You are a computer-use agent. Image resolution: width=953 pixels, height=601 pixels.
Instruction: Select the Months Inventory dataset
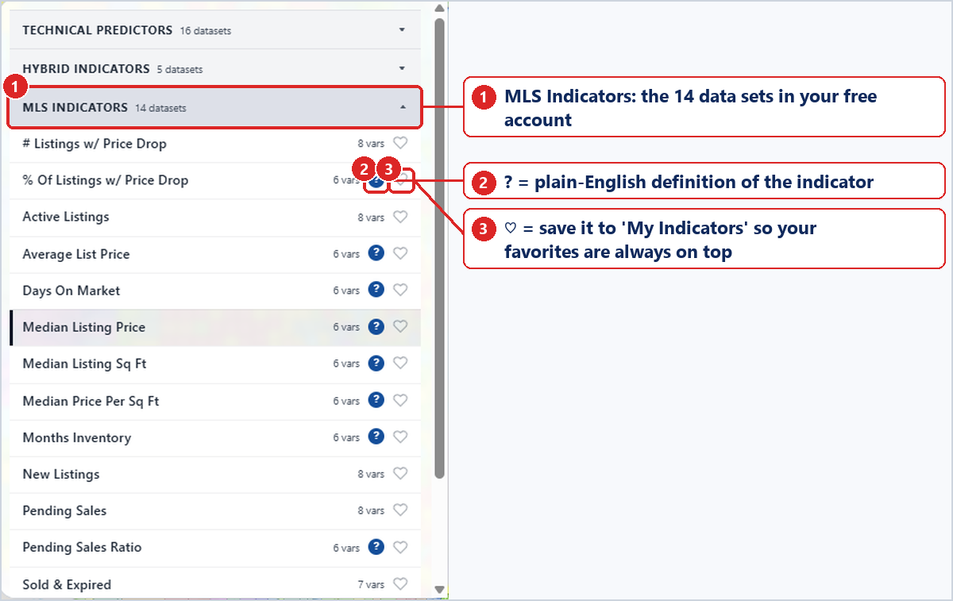click(215, 437)
